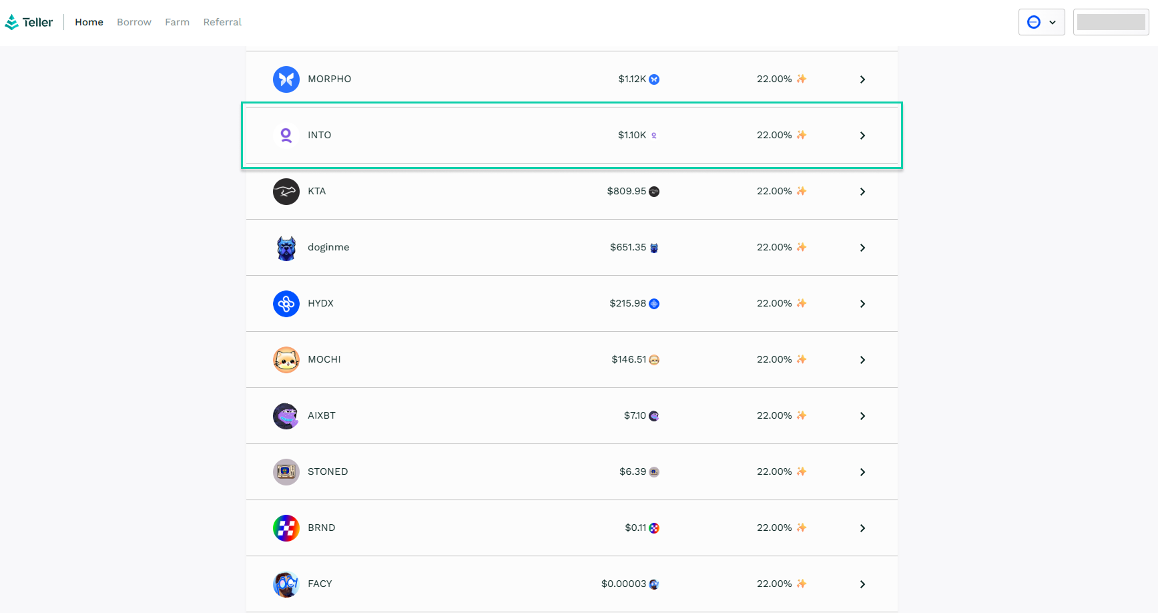Click the KTA token icon
This screenshot has height=613, width=1158.
click(x=286, y=192)
